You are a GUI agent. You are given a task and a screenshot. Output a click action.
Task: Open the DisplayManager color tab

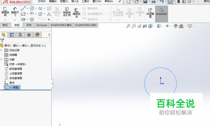tap(37, 35)
